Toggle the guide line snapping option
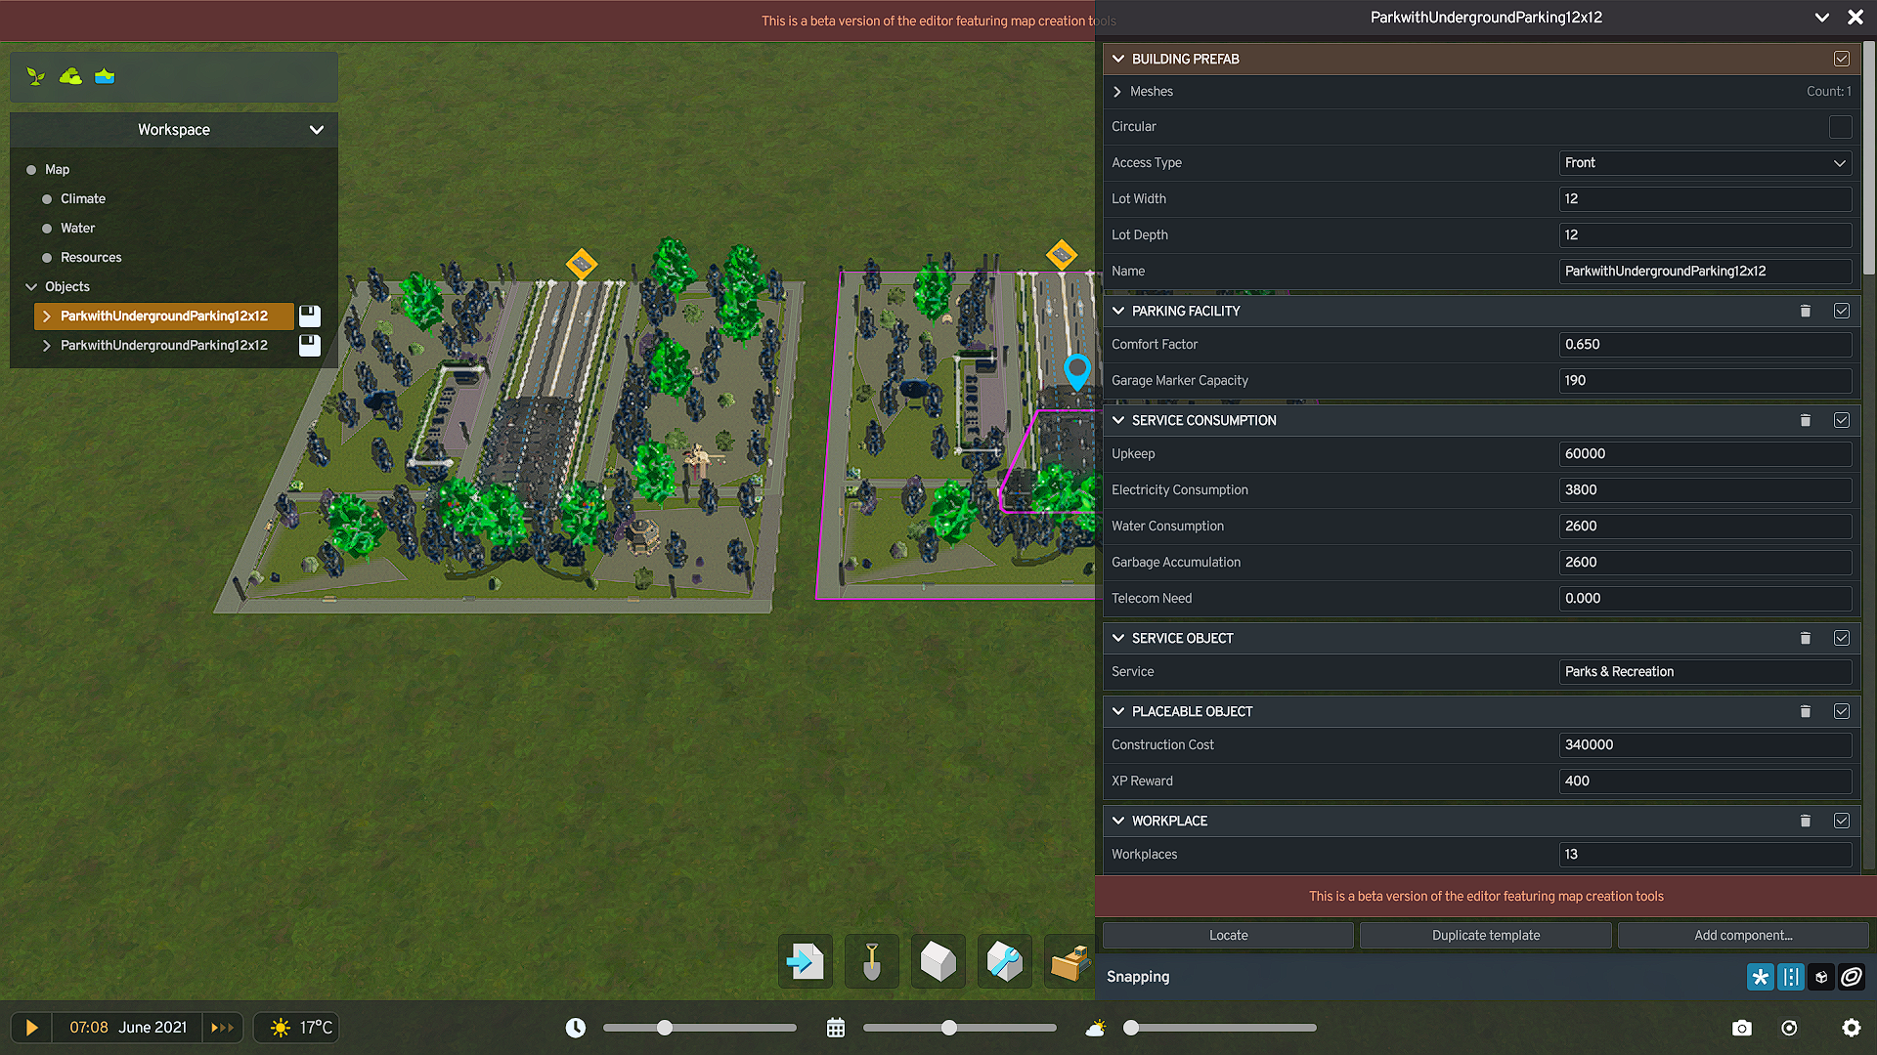This screenshot has width=1877, height=1055. 1791,977
